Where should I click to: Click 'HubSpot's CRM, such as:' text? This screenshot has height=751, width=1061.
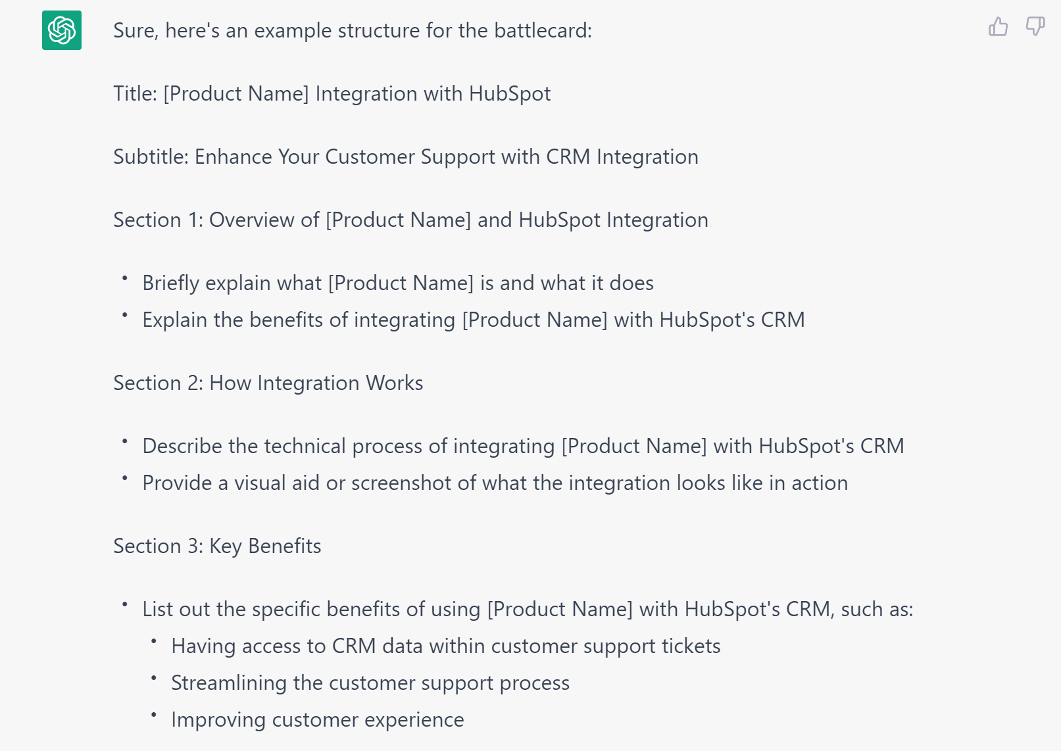pos(799,609)
